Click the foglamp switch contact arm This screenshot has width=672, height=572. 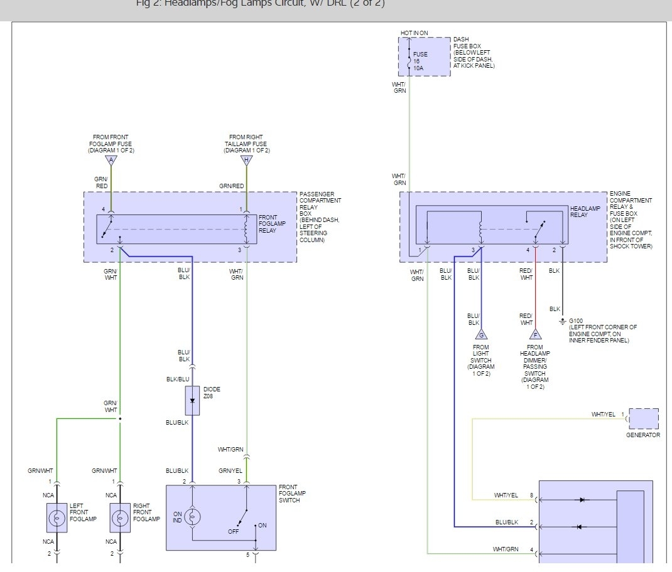point(242,517)
